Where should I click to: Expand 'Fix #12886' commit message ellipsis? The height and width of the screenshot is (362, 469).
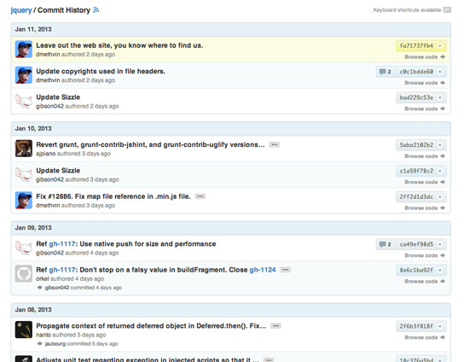(x=200, y=196)
